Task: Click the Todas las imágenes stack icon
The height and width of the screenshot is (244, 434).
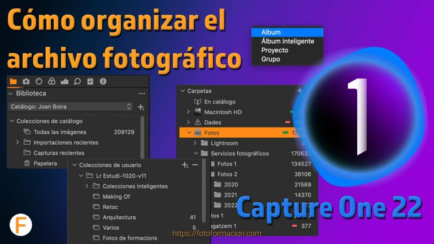Action: point(27,132)
